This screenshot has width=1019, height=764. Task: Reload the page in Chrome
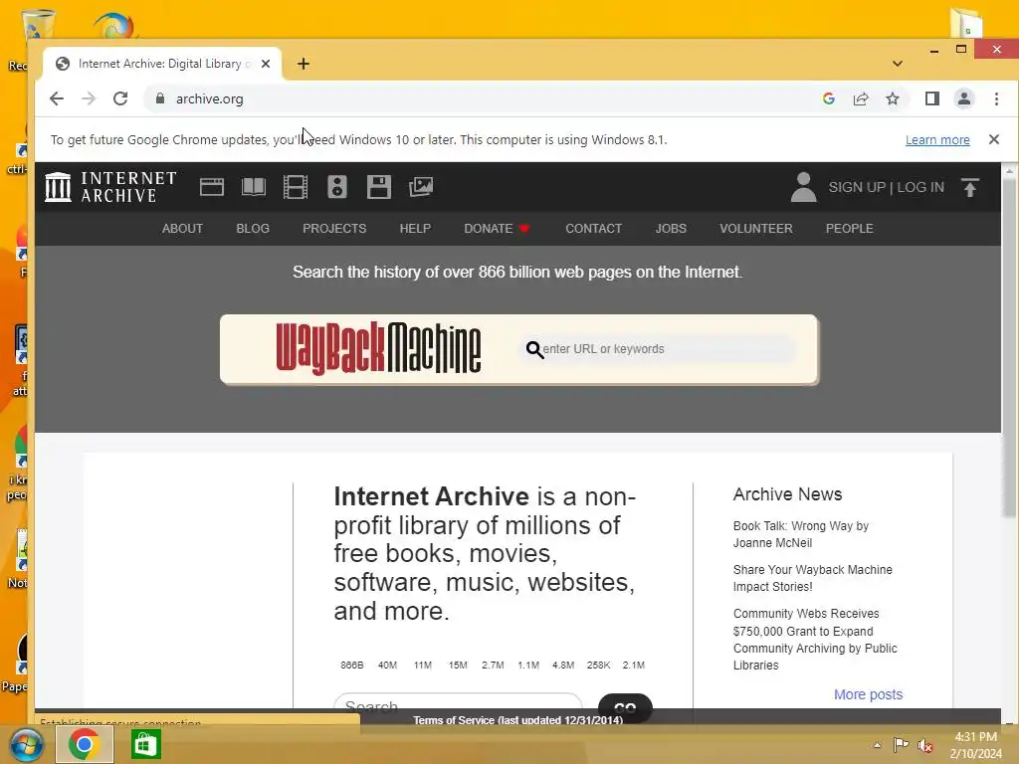(x=120, y=98)
